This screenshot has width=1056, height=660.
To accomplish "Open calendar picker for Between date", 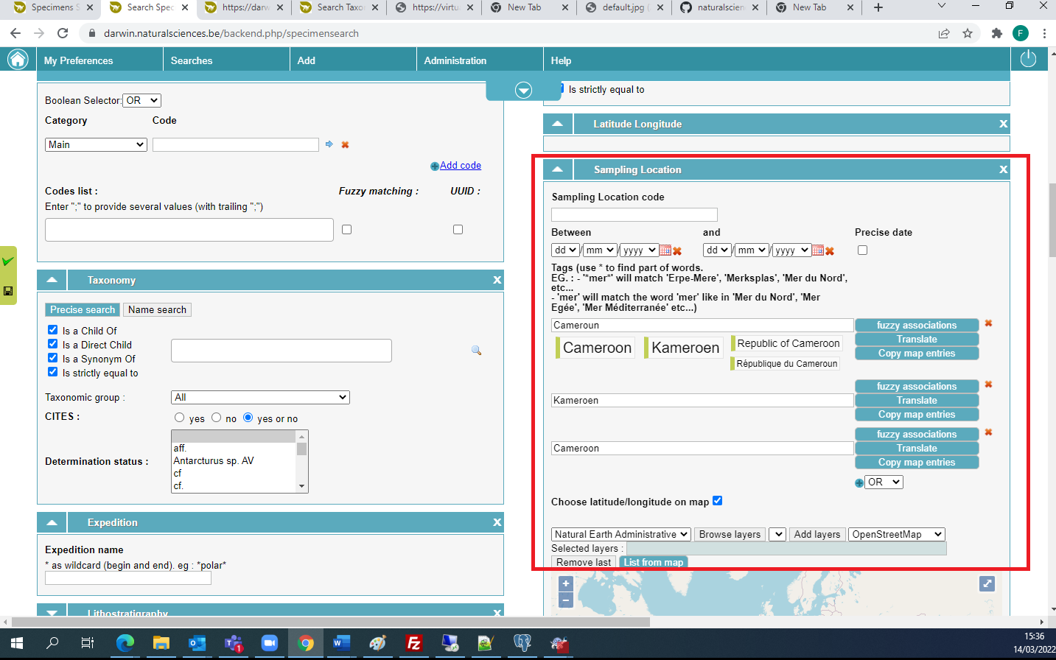I will pos(665,250).
